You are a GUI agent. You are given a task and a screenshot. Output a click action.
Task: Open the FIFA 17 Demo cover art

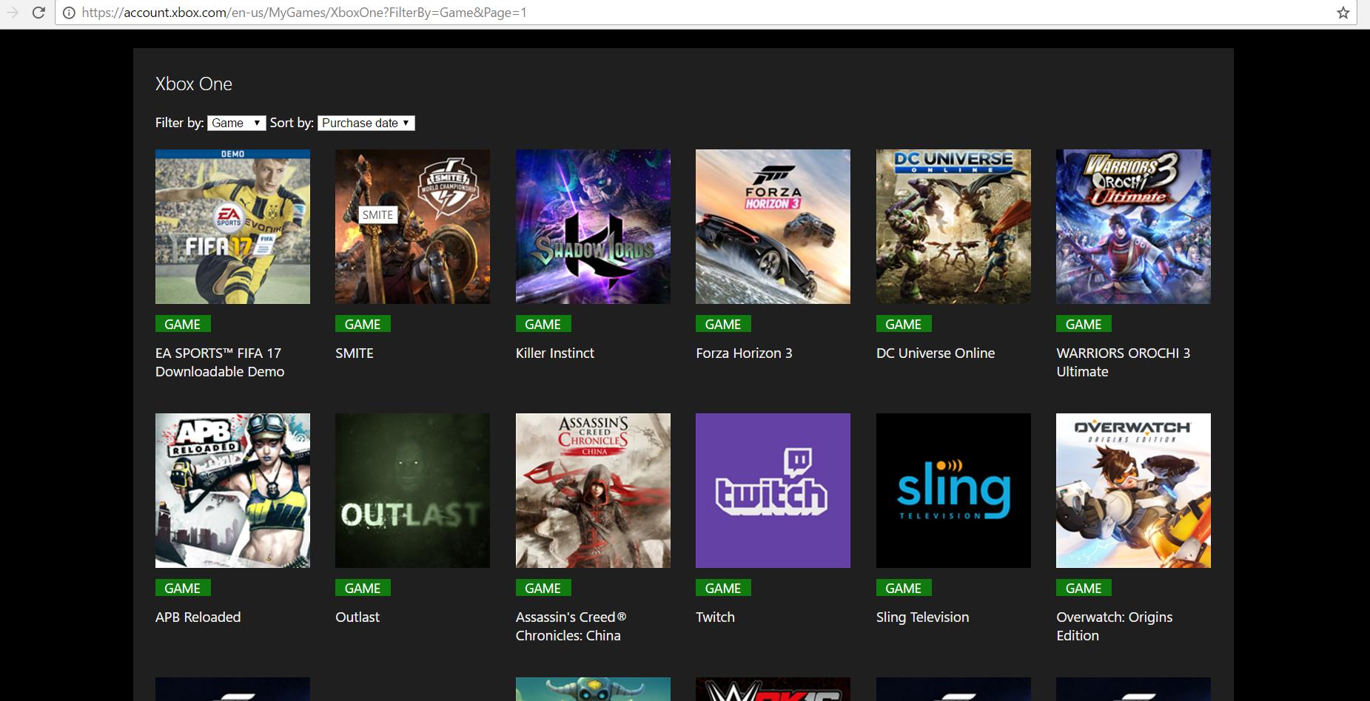[x=232, y=226]
